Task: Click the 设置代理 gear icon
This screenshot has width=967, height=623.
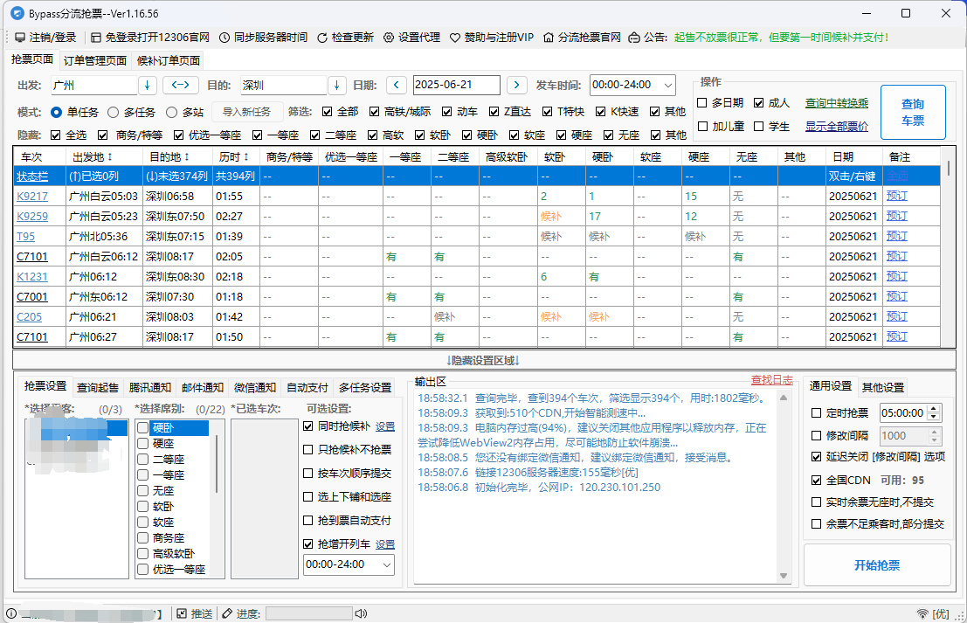Action: [x=389, y=38]
